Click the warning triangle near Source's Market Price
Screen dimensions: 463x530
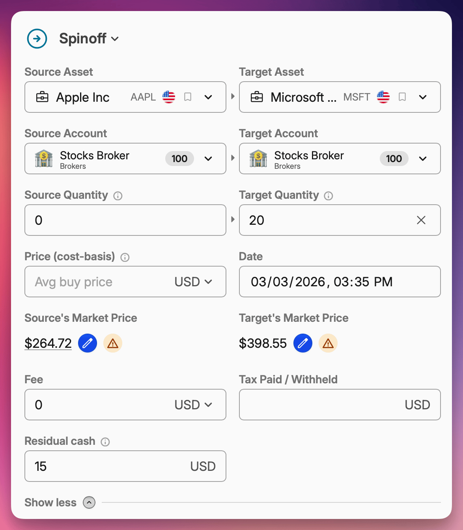(112, 343)
